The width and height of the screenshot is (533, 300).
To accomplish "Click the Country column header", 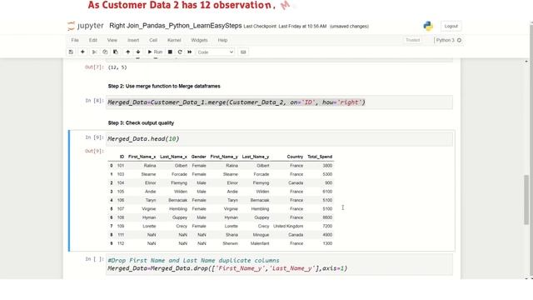I will pyautogui.click(x=295, y=157).
